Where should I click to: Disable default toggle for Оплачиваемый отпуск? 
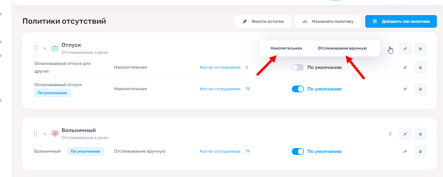point(298,89)
